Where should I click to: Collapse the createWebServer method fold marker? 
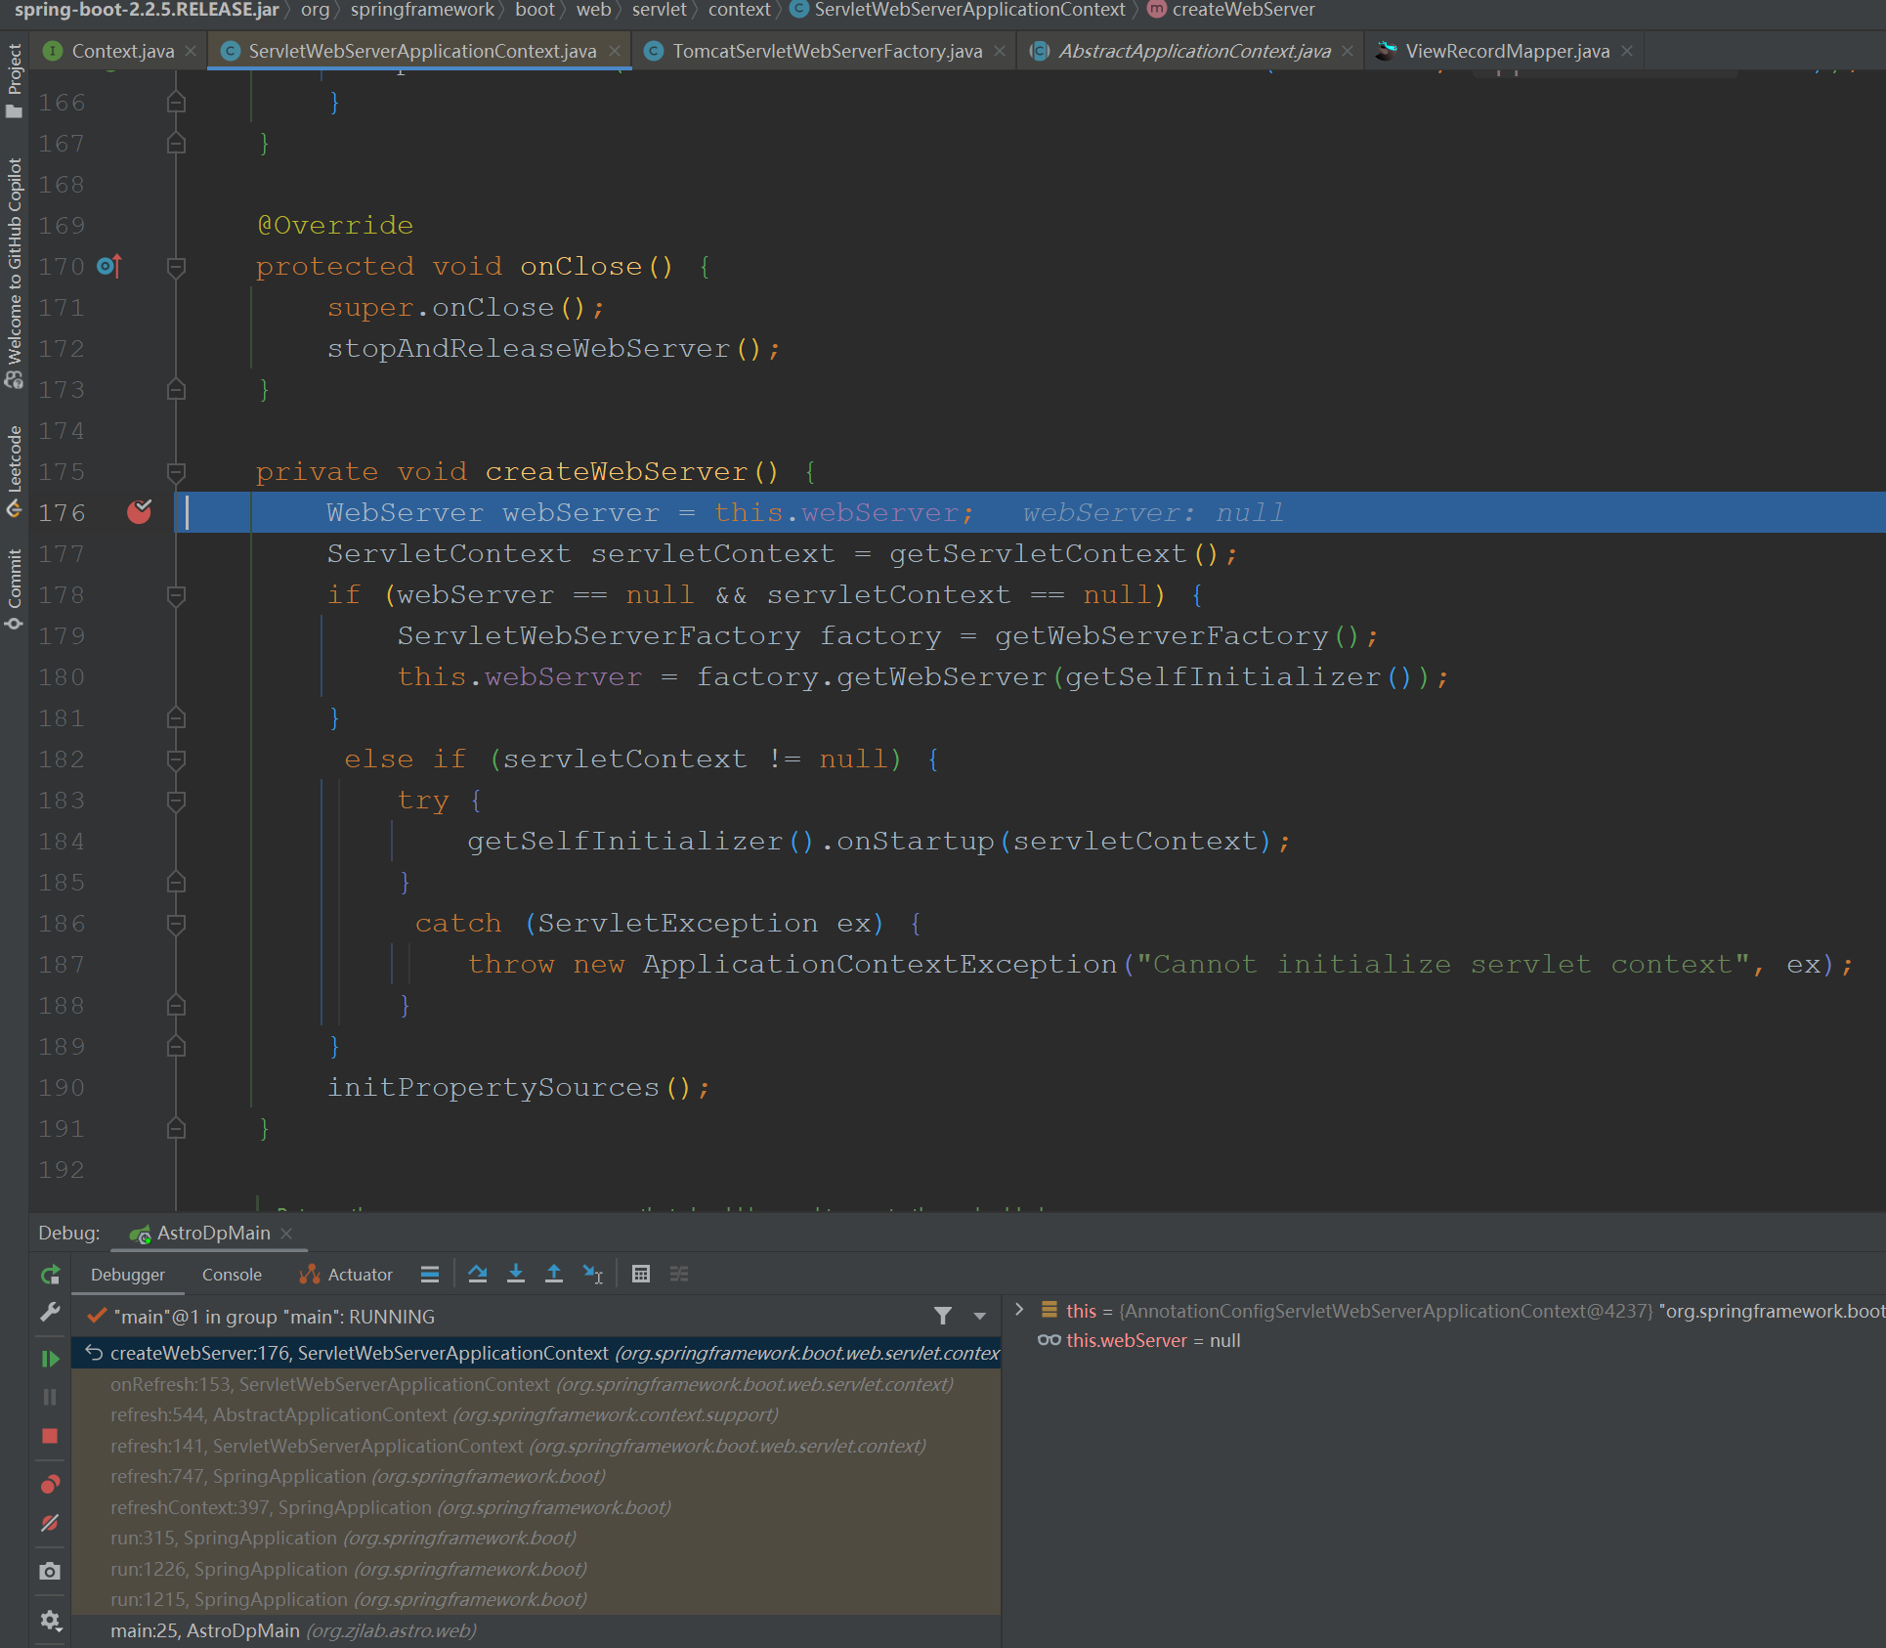[176, 472]
